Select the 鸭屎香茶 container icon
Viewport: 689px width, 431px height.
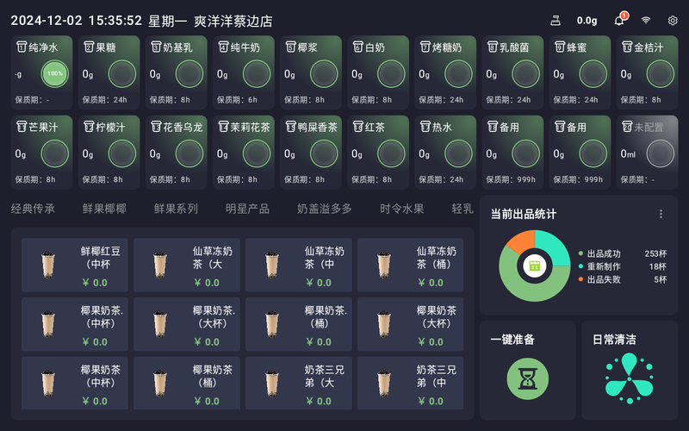290,127
